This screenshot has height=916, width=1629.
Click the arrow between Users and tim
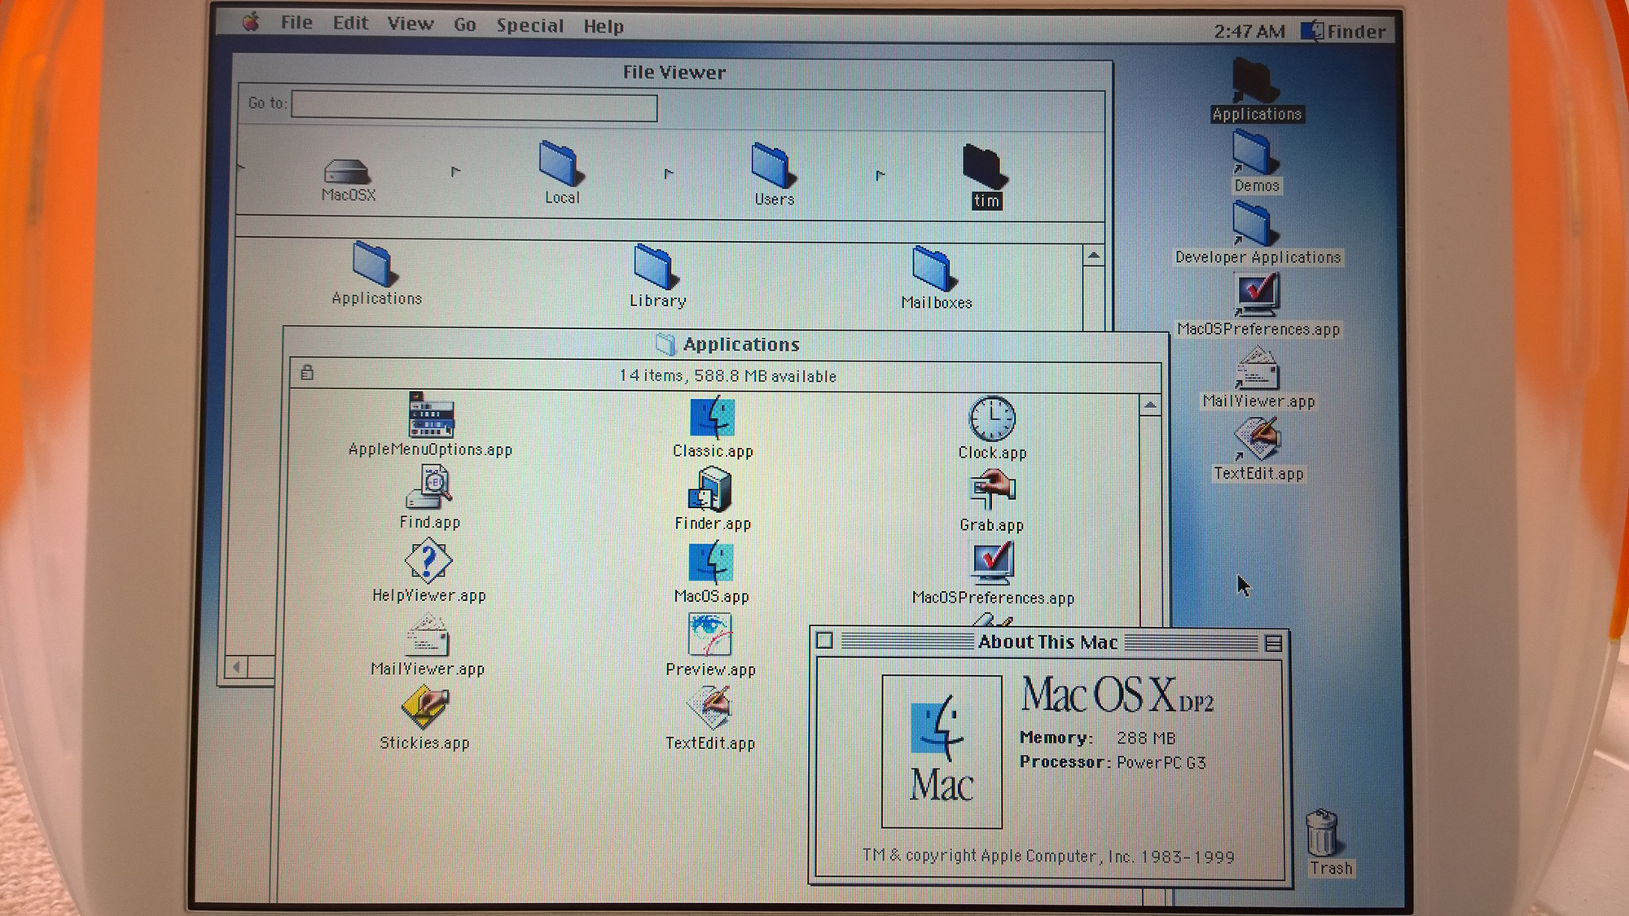(880, 175)
